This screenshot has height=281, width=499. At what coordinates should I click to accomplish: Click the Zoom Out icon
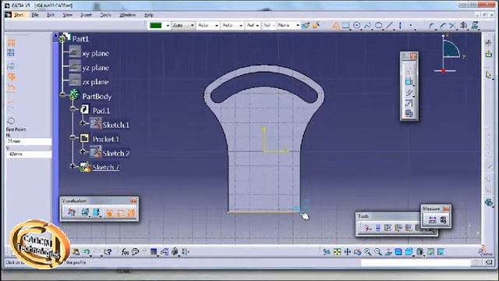[377, 252]
